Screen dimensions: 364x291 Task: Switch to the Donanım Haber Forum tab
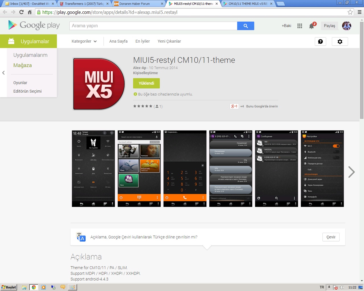138,4
